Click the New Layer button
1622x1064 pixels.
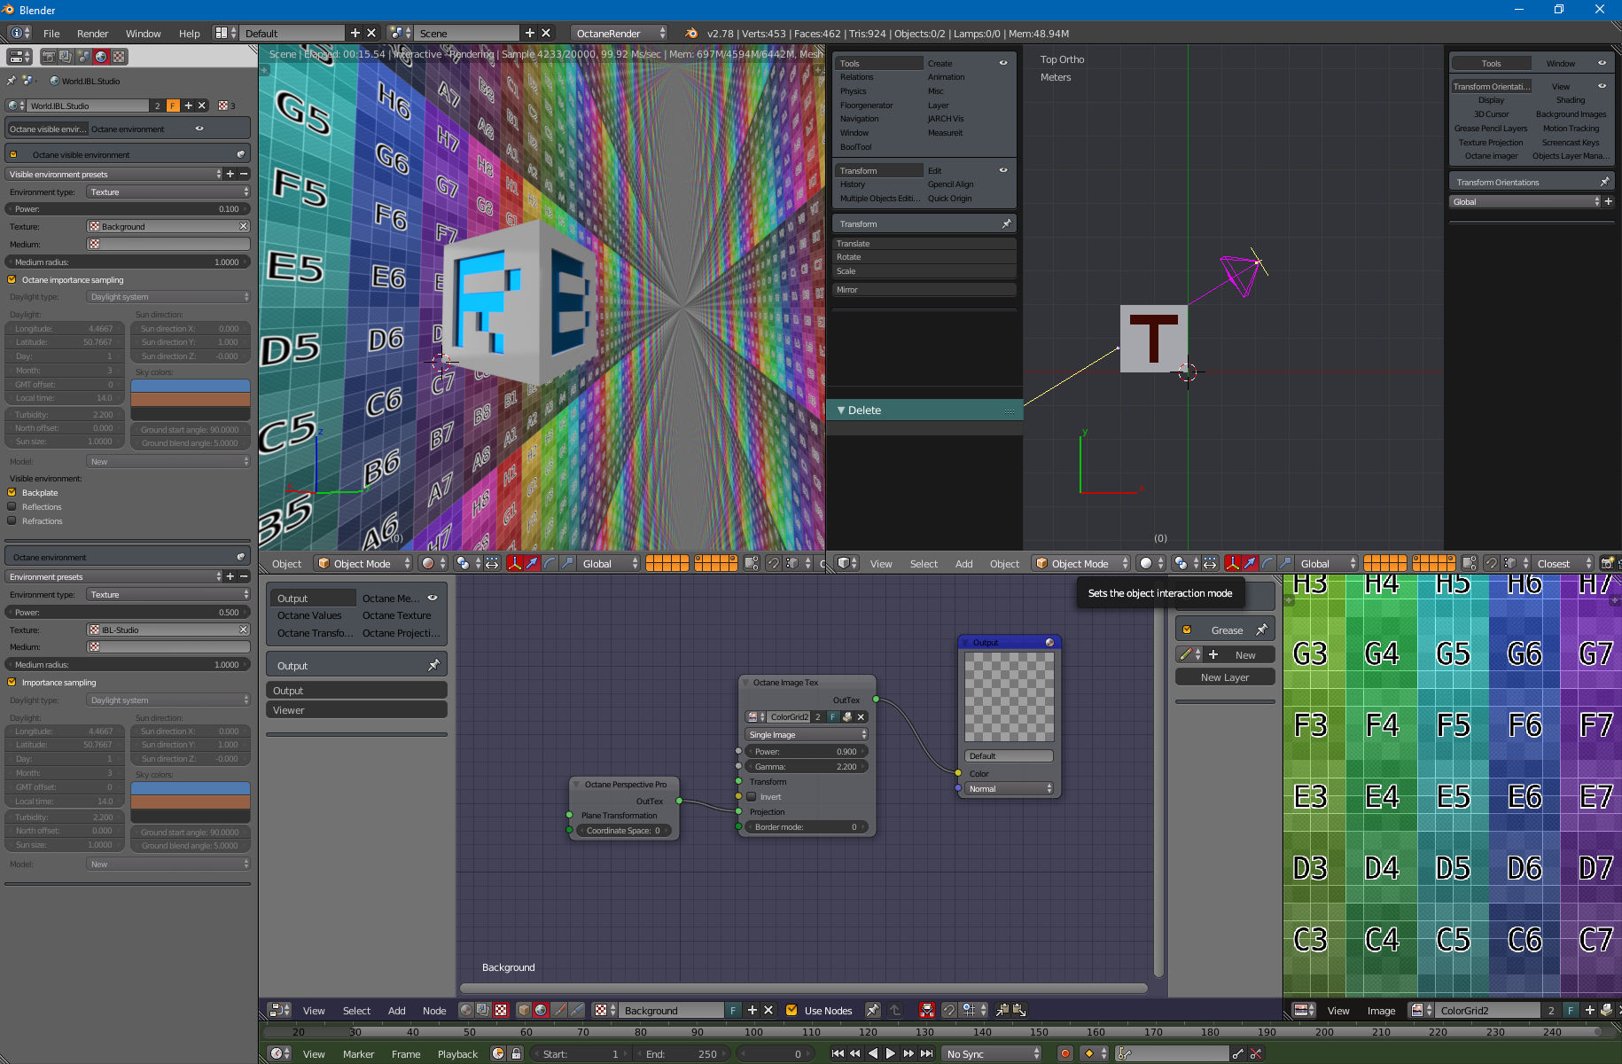point(1225,677)
